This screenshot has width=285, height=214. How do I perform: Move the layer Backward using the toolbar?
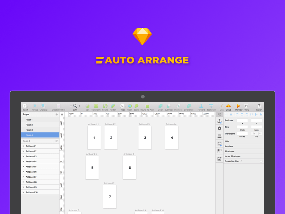(211, 106)
